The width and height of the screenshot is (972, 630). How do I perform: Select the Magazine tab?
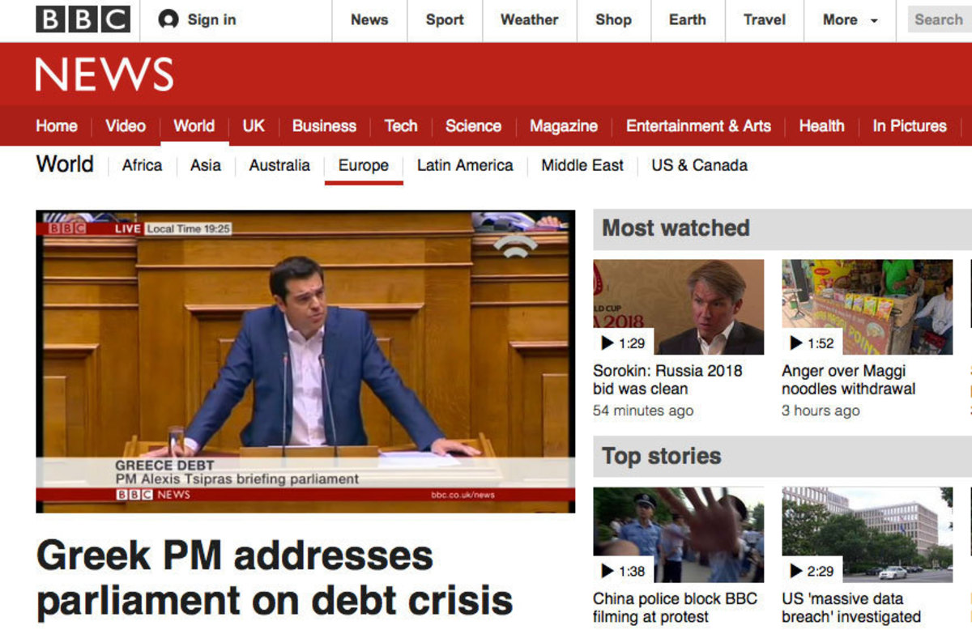click(x=564, y=126)
